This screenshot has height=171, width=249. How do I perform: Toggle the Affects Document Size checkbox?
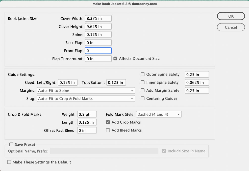[115, 59]
